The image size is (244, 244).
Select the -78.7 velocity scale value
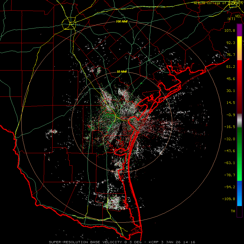coord(230,175)
